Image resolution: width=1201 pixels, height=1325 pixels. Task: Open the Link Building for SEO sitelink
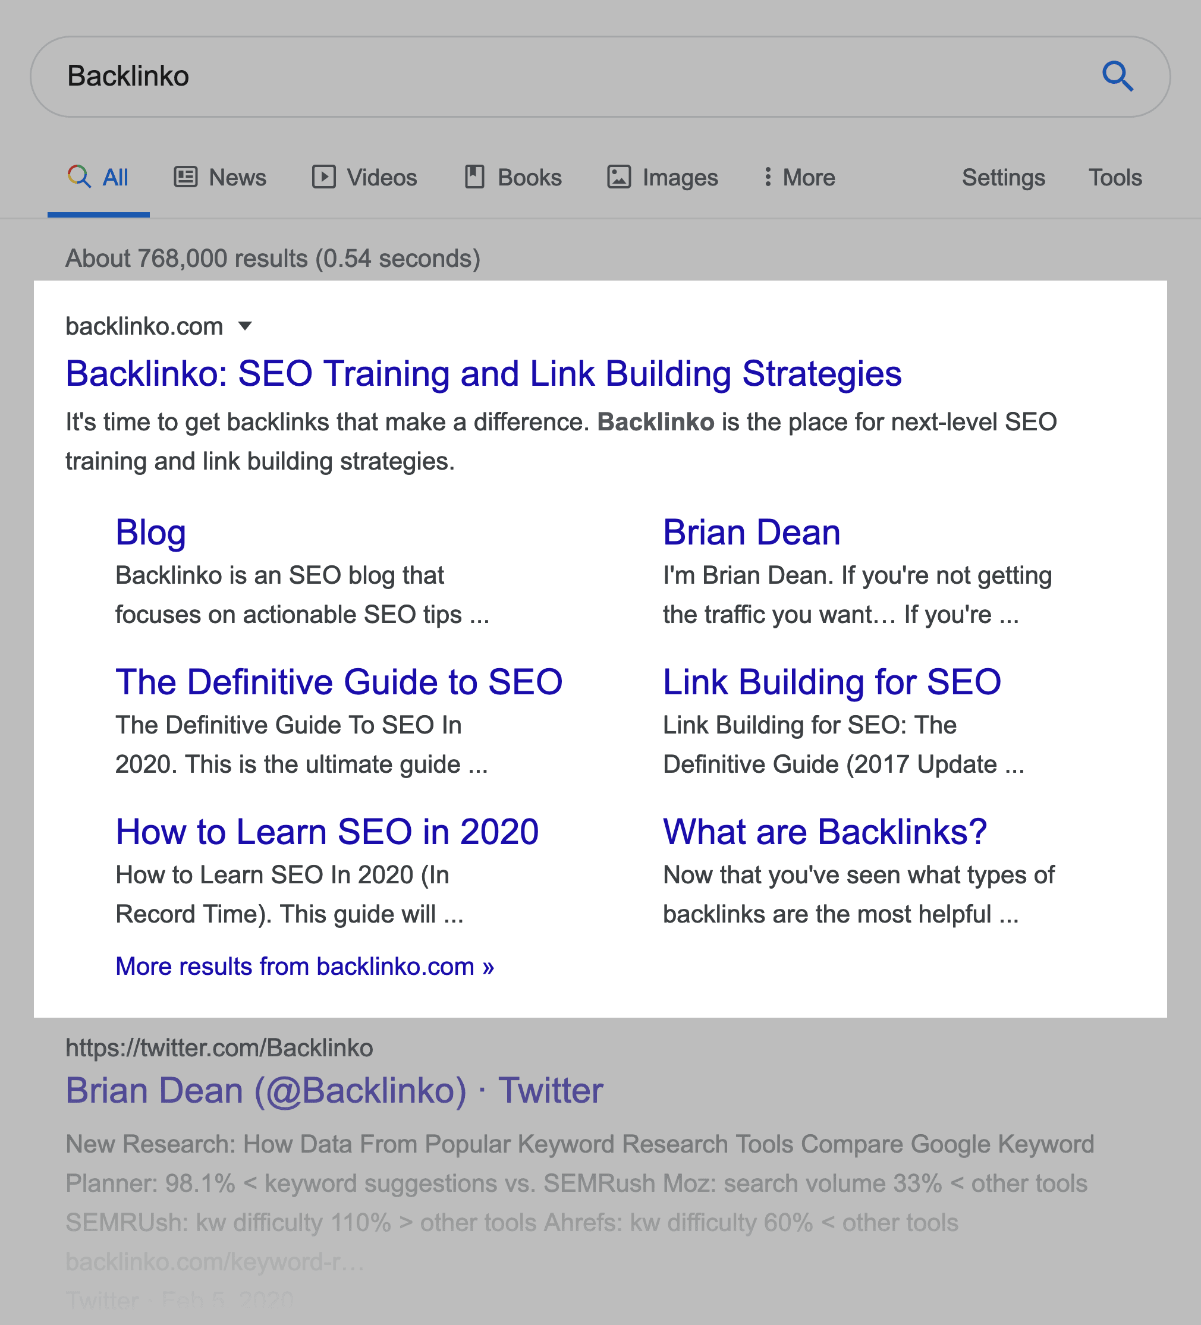(832, 682)
